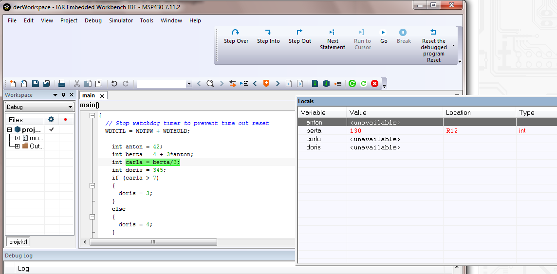Expand the main.c file node
Viewport: 557px width, 274px height.
17,138
